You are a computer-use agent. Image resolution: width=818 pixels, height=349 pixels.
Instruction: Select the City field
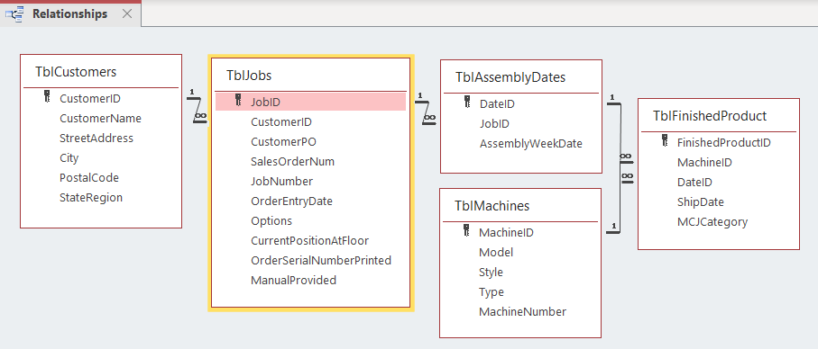click(69, 157)
